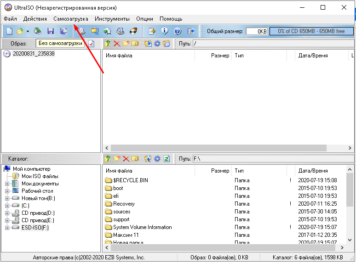The width and height of the screenshot is (356, 263).
Task: Select Мои ISO файлы tree item
Action: click(x=40, y=176)
